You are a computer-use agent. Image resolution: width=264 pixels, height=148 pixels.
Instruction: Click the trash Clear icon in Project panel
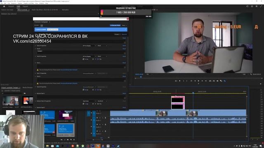(x=74, y=140)
